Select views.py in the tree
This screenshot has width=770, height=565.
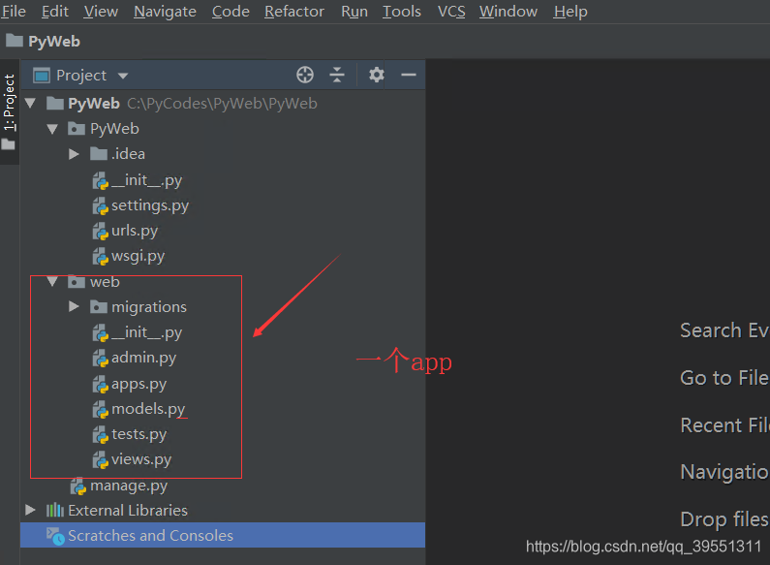[141, 460]
